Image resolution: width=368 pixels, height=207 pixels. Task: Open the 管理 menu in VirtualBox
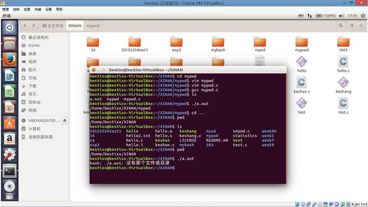click(x=5, y=9)
